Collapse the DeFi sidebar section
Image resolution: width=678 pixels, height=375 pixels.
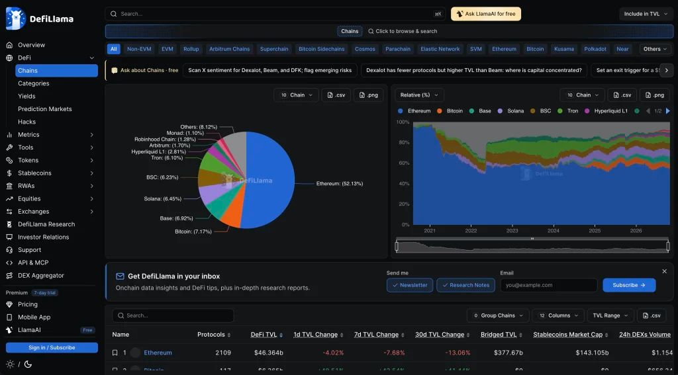[x=91, y=58]
